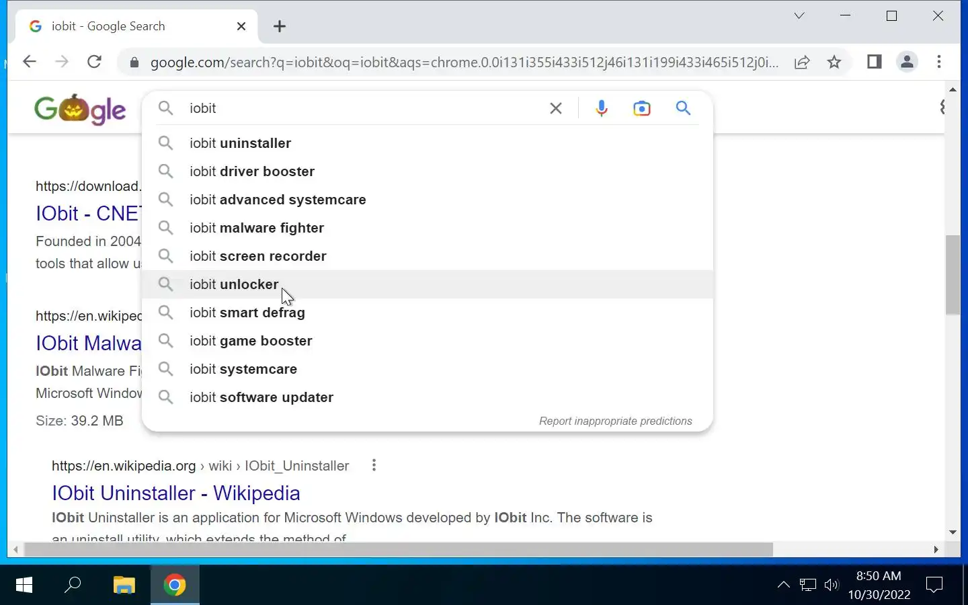
Task: Click the scroll up arrow
Action: pos(953,89)
